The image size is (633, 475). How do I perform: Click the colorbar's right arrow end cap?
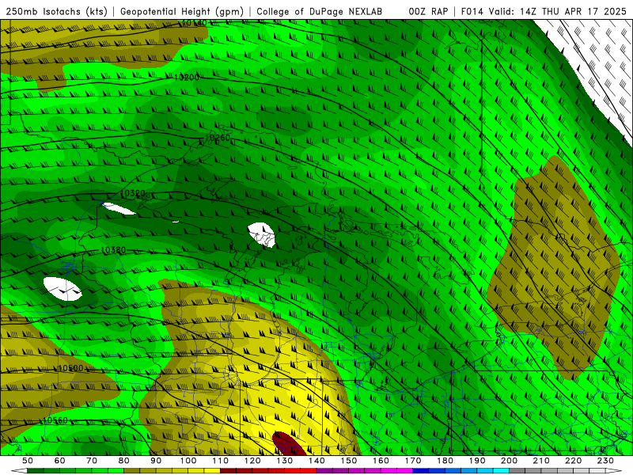point(614,471)
